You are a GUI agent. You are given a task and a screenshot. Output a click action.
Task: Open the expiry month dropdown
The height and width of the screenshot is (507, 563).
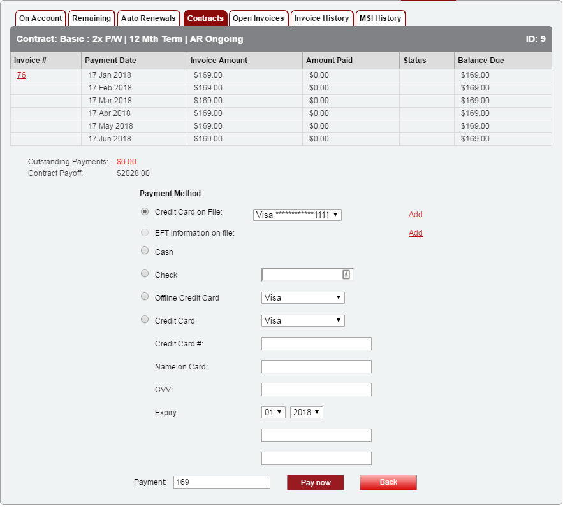click(x=274, y=413)
